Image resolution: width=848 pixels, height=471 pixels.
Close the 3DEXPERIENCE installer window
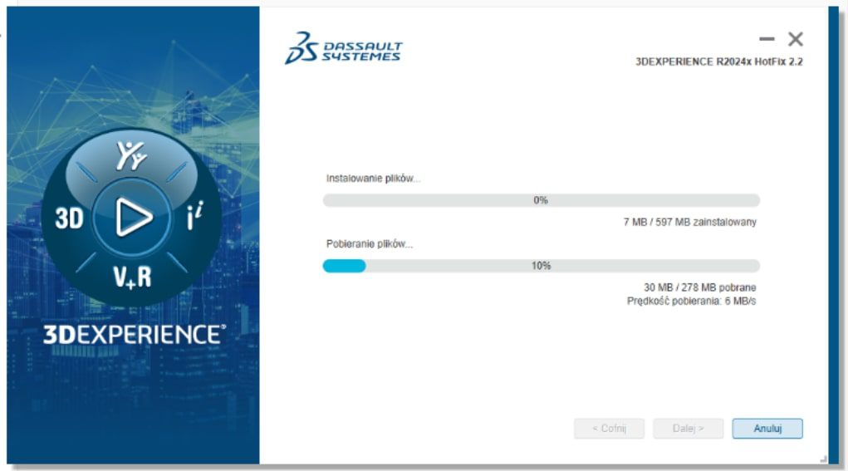click(x=795, y=39)
